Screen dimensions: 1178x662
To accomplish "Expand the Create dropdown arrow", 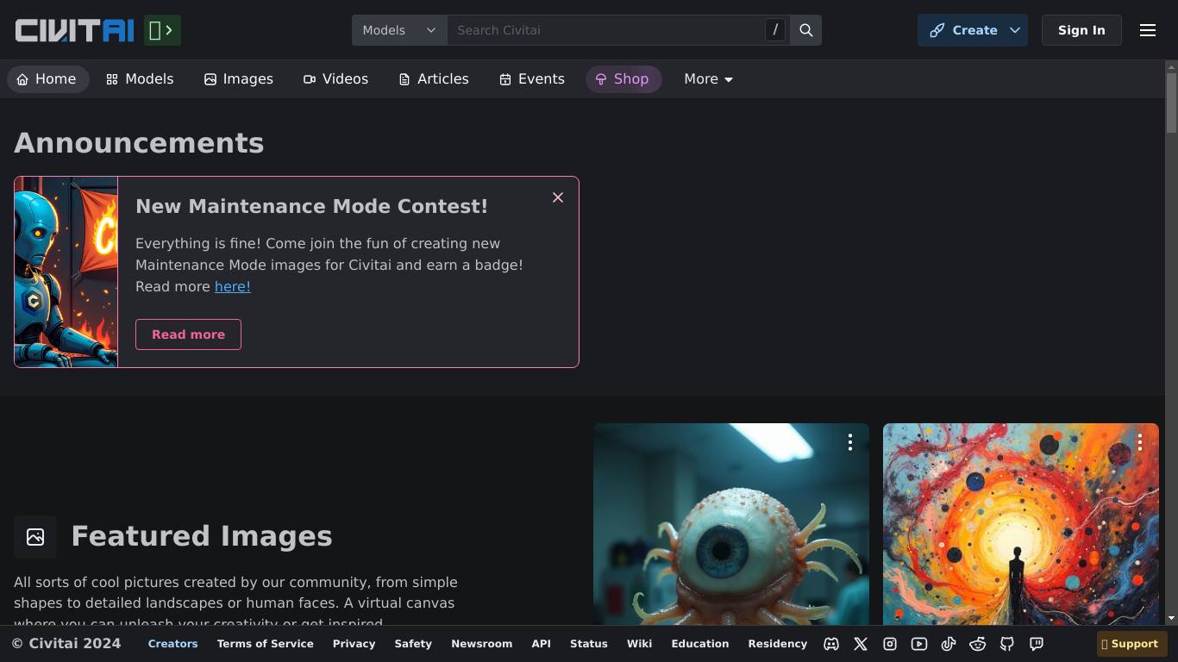I will click(1015, 30).
